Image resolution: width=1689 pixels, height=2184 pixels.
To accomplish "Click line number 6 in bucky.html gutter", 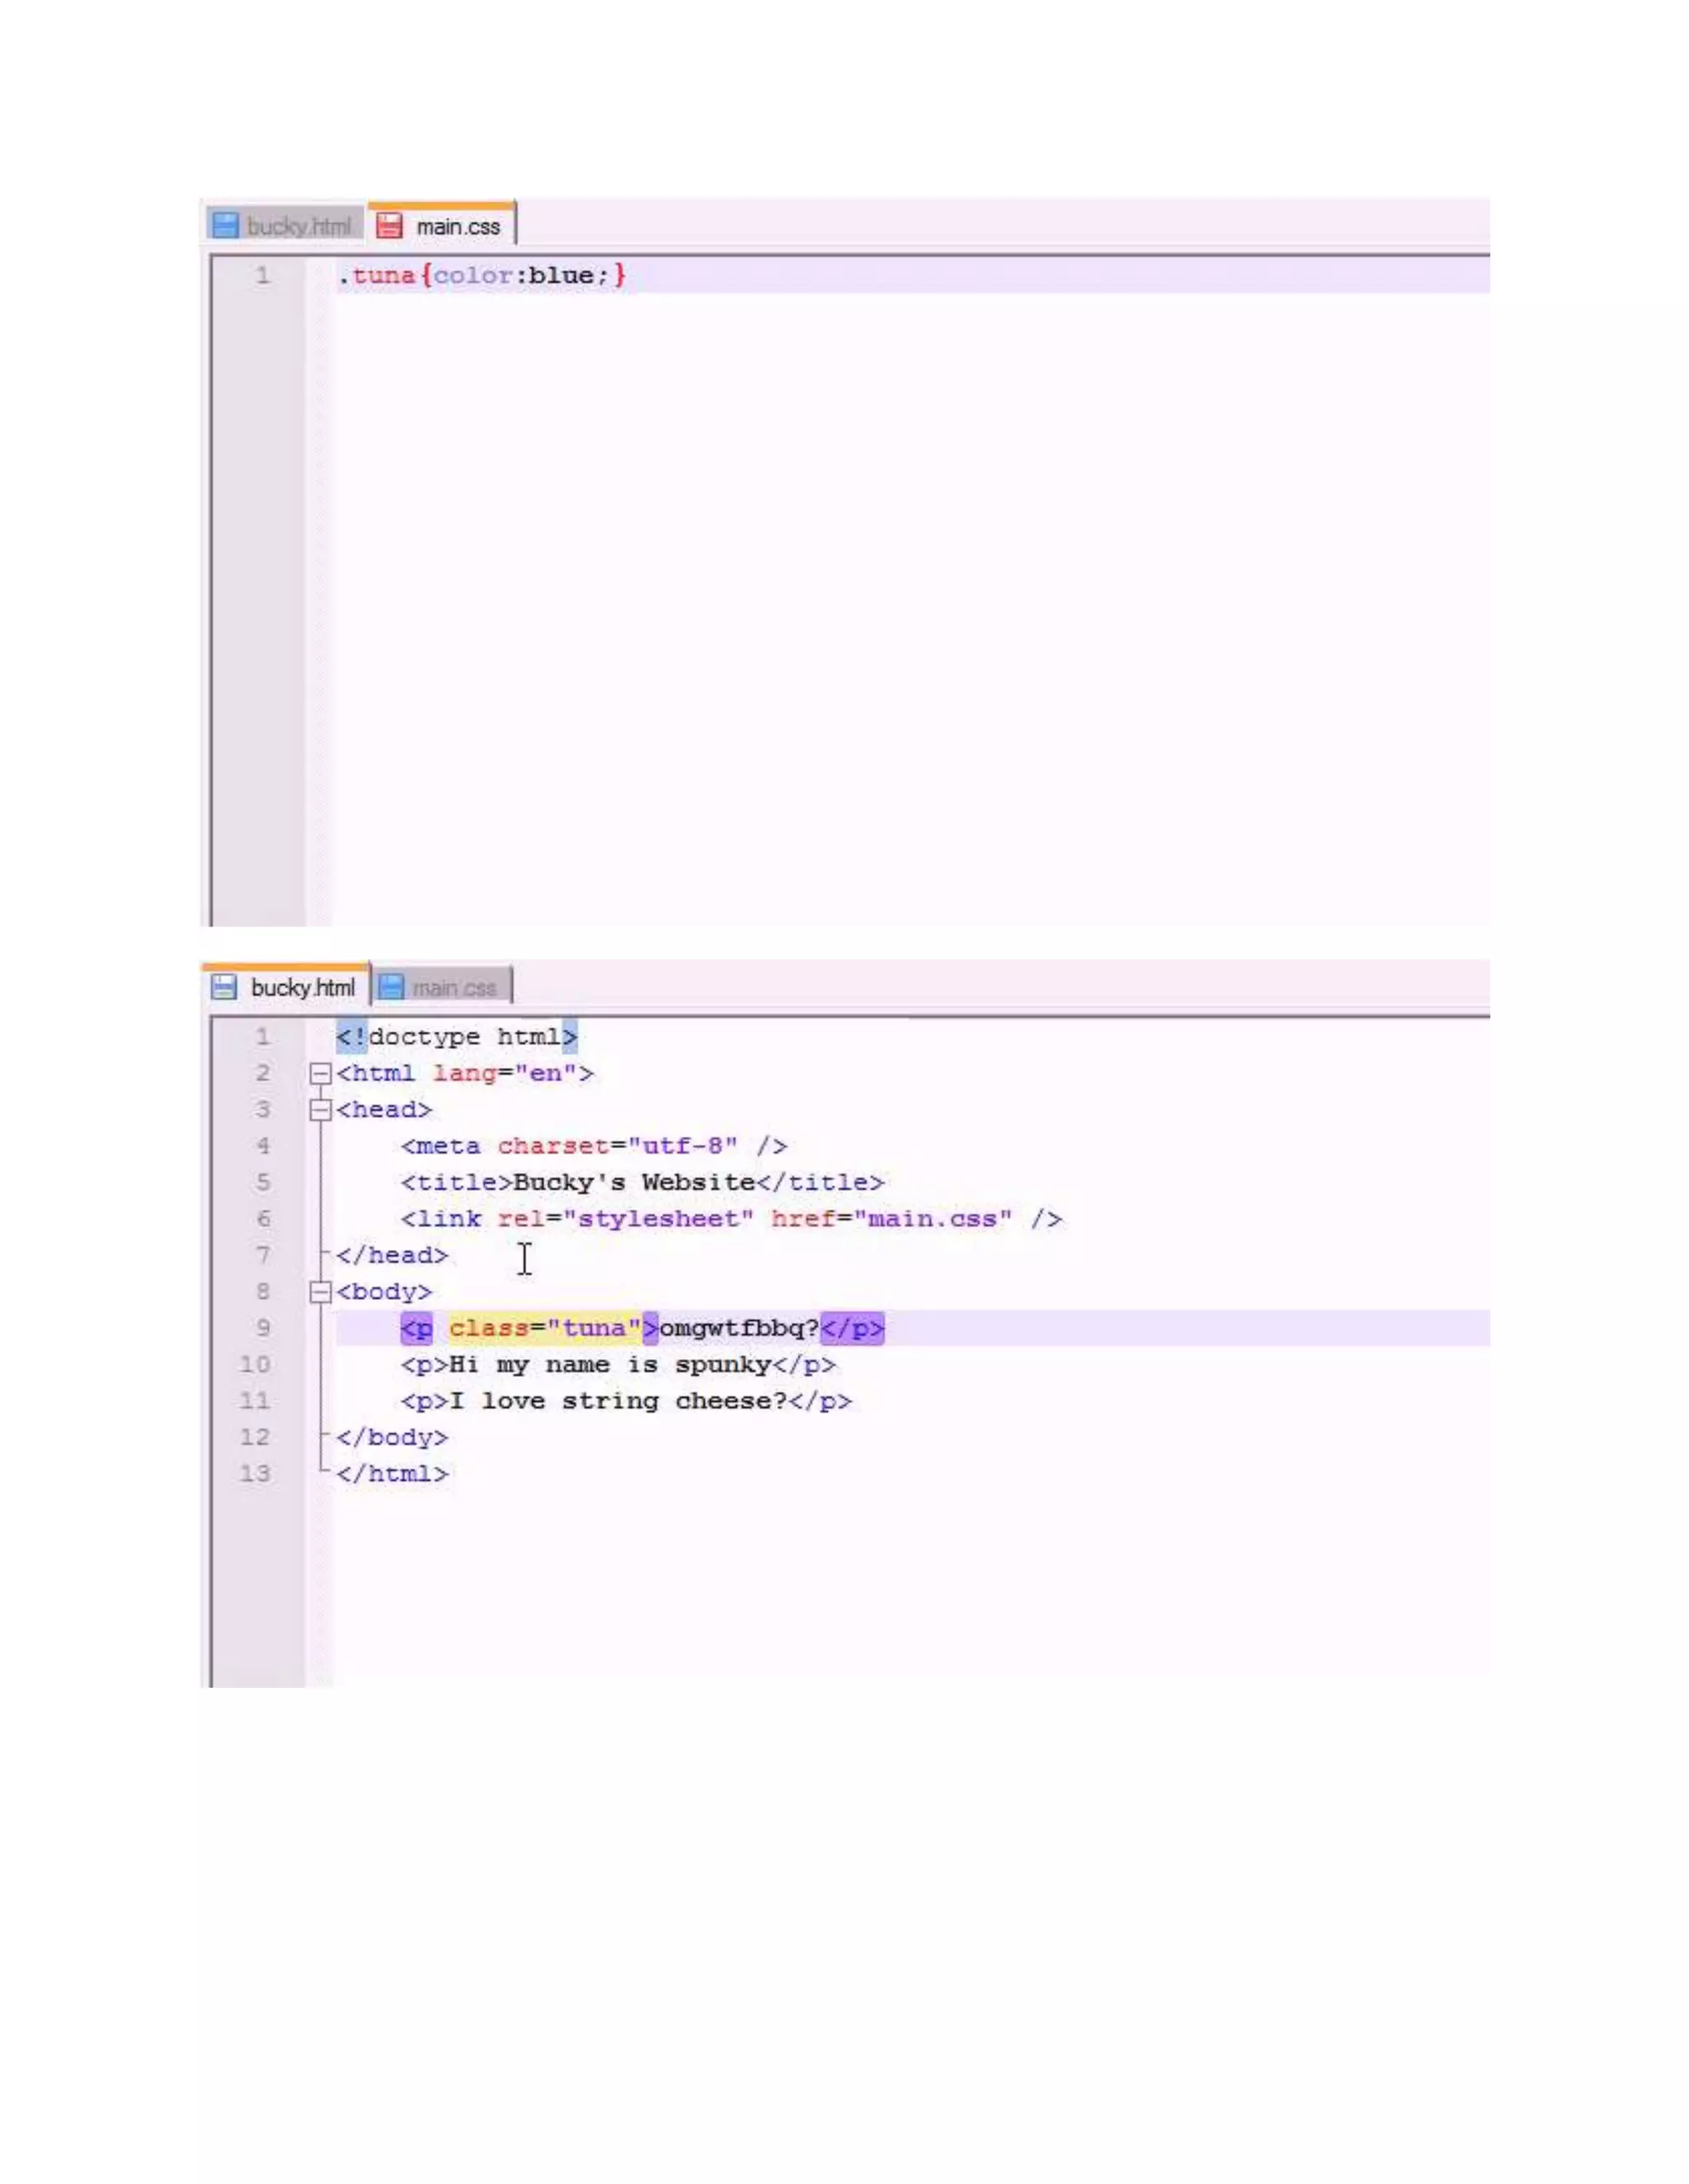I will pos(262,1219).
